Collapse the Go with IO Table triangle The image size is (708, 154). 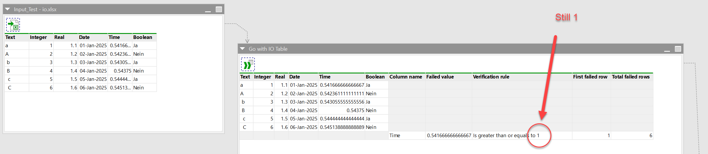pyautogui.click(x=243, y=49)
